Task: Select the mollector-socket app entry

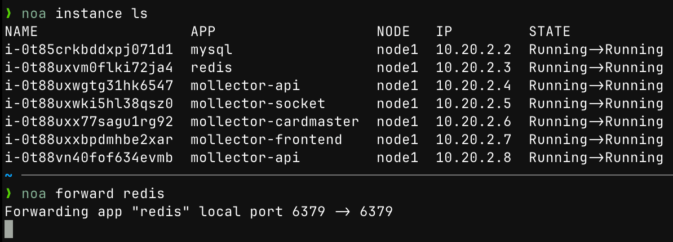Action: [258, 104]
